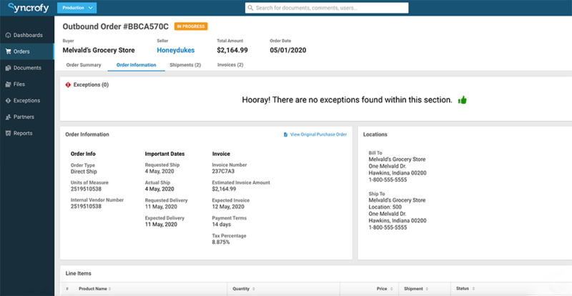Click the search documents input field
Screen dimensions: 572x296
327,8
